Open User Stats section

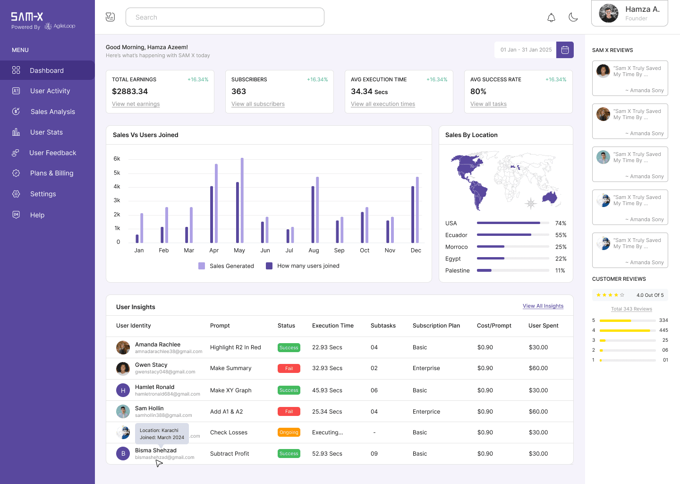47,132
